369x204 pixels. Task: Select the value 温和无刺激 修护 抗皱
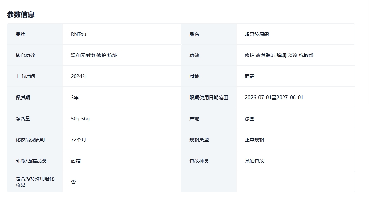(94, 55)
